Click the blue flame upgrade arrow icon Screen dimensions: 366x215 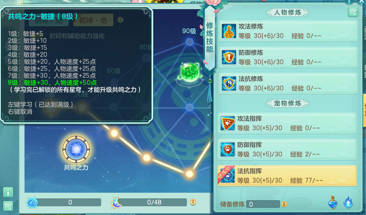[348, 202]
